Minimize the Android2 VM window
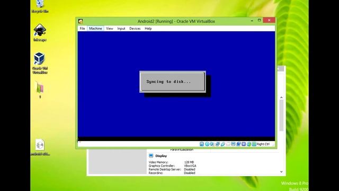 pyautogui.click(x=252, y=20)
